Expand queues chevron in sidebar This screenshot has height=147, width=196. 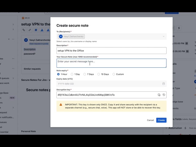13,78
